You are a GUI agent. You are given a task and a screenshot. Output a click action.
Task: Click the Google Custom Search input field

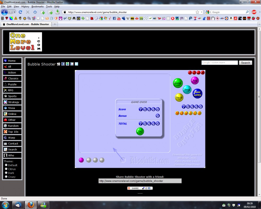(x=220, y=63)
